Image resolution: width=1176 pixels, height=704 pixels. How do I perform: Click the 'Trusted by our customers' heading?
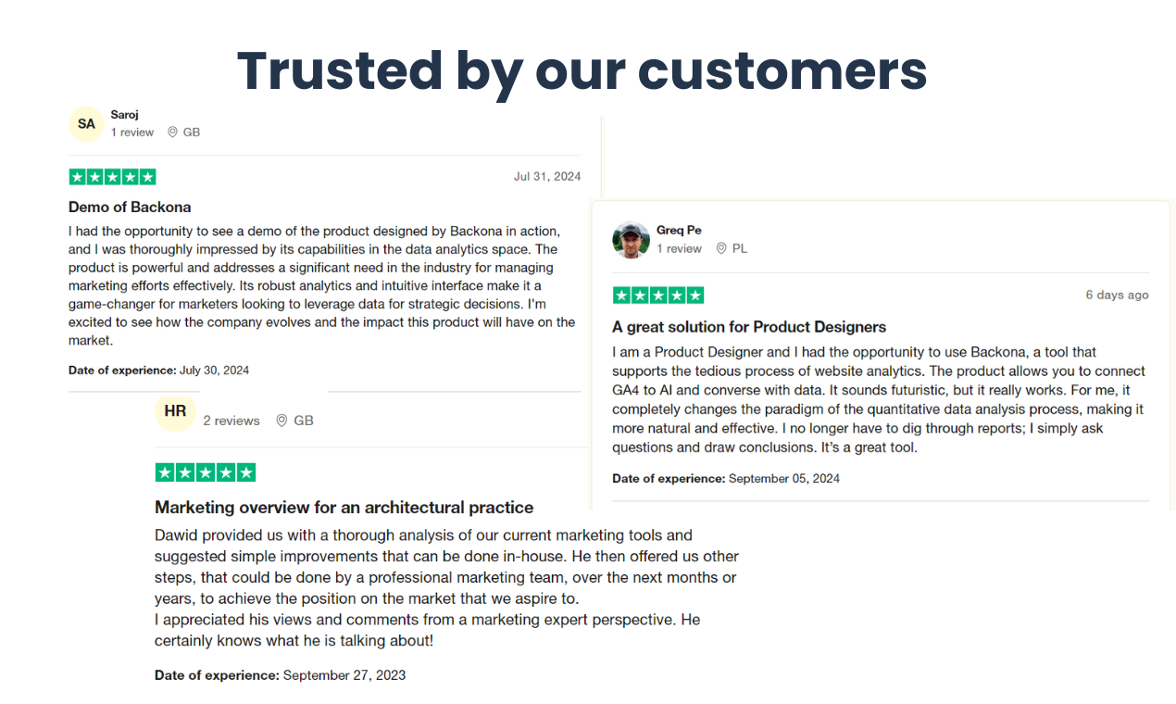point(582,70)
